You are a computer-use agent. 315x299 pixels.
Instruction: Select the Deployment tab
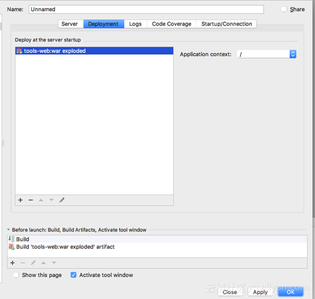click(103, 24)
